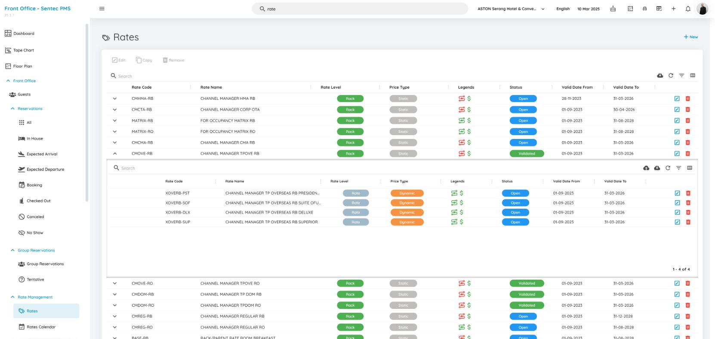Click filter icon in main rates toolbar
The width and height of the screenshot is (715, 339).
[x=681, y=76]
